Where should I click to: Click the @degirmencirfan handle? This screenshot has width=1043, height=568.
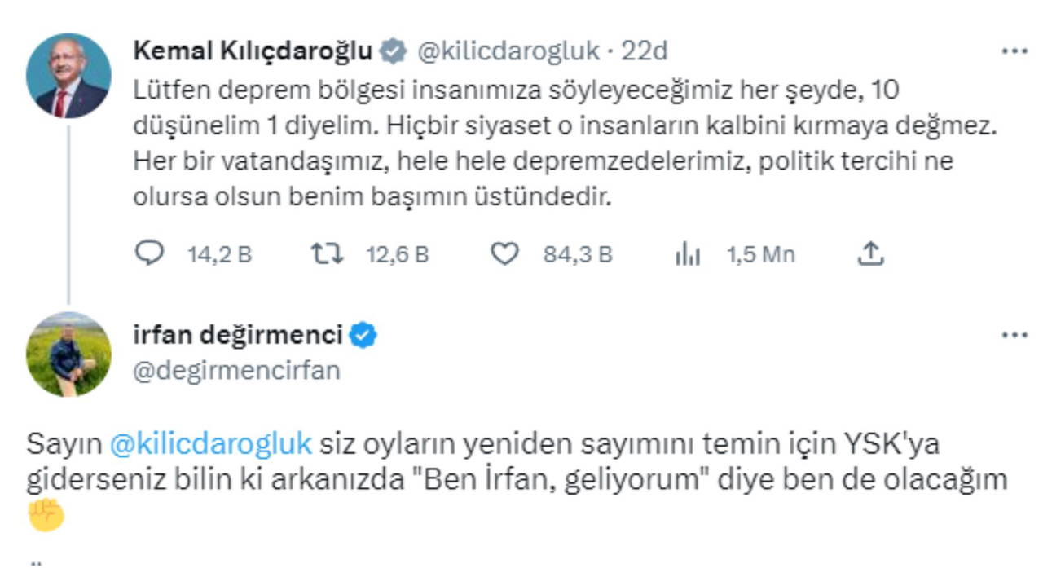tap(235, 371)
